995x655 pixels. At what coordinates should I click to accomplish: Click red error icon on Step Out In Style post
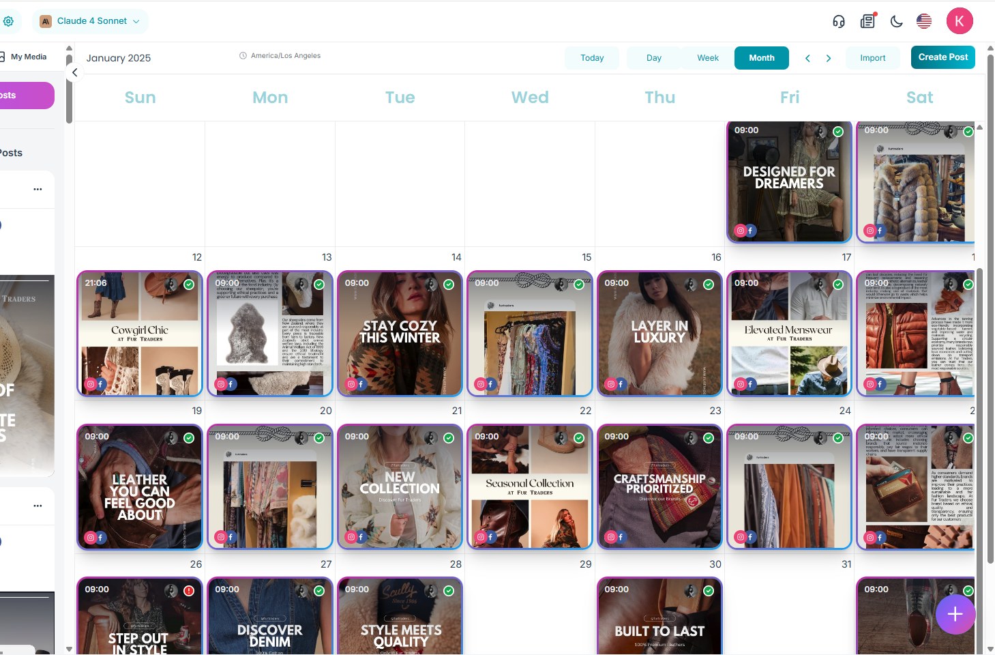(189, 591)
